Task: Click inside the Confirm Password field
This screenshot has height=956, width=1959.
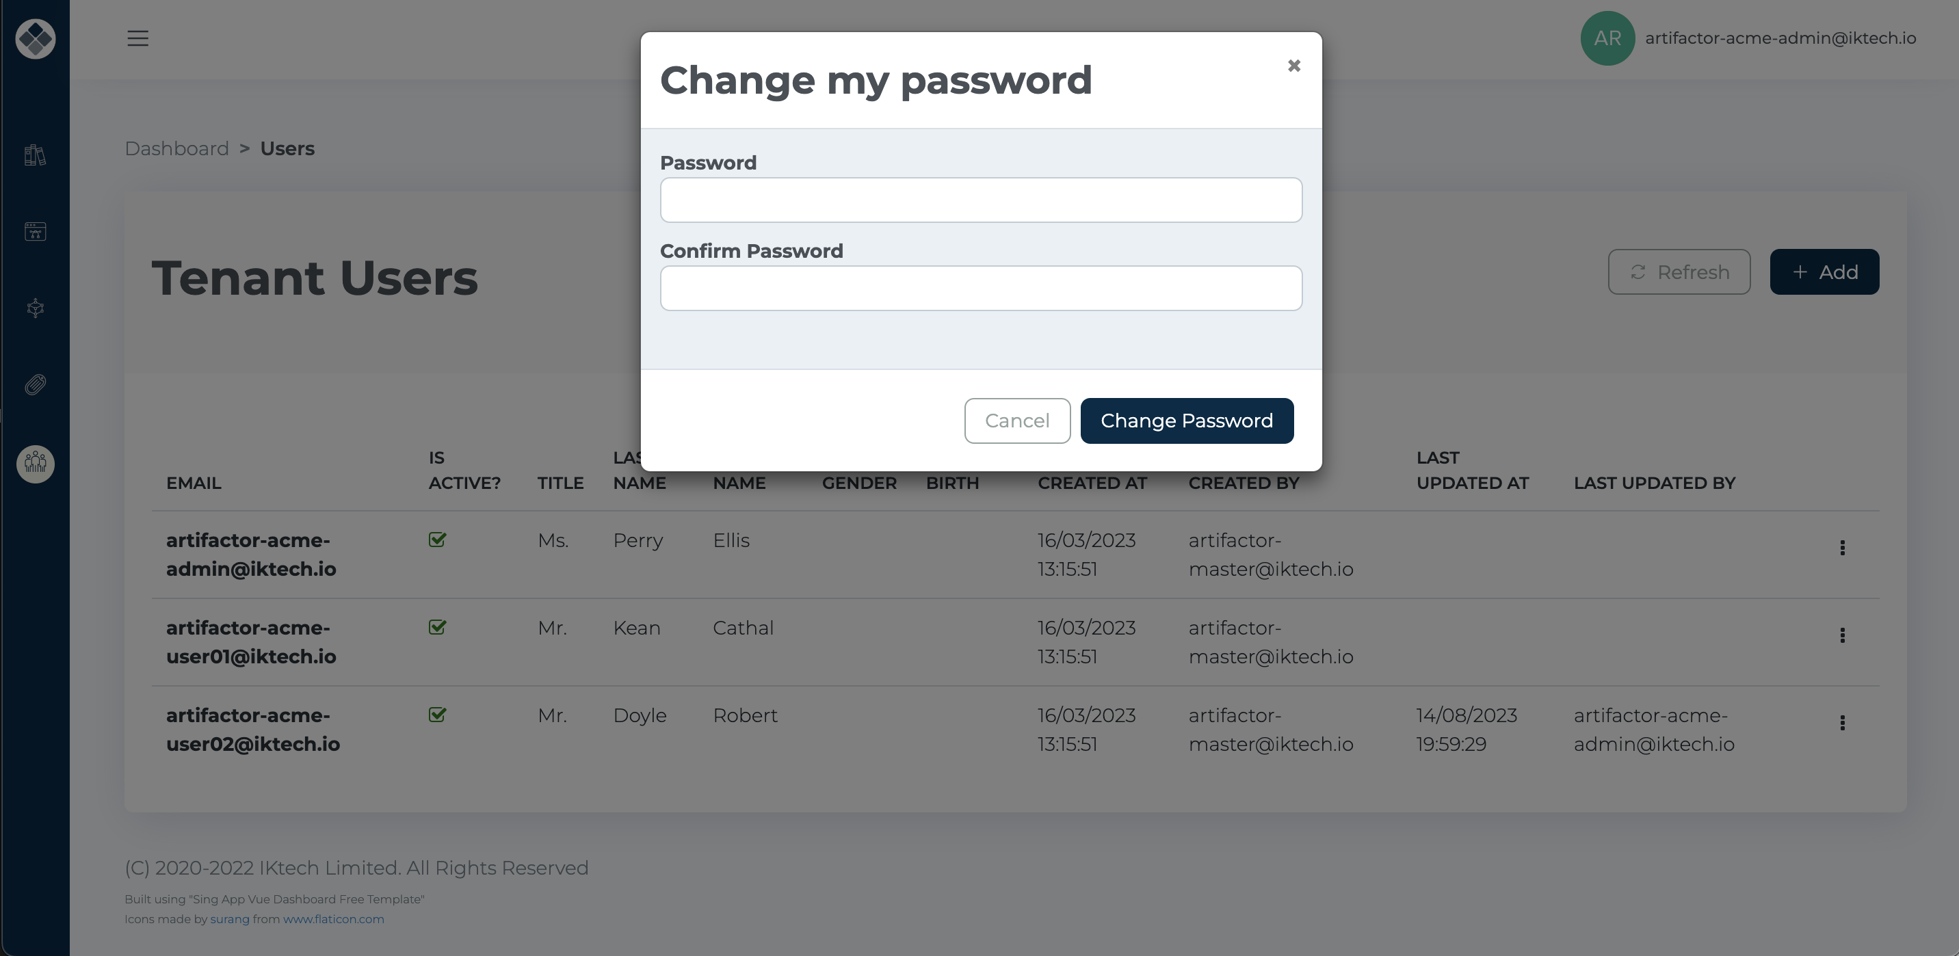Action: click(x=980, y=287)
